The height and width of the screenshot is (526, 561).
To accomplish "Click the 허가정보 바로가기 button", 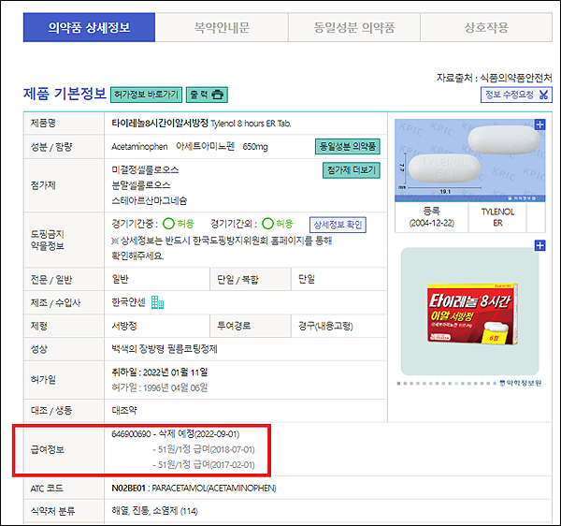I will (x=146, y=95).
